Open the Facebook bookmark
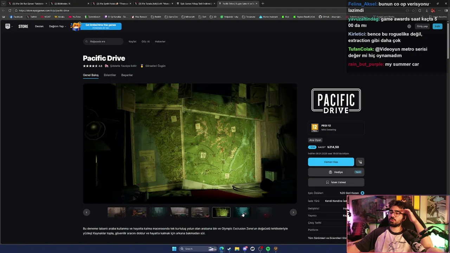This screenshot has width=450, height=253. click(x=16, y=17)
